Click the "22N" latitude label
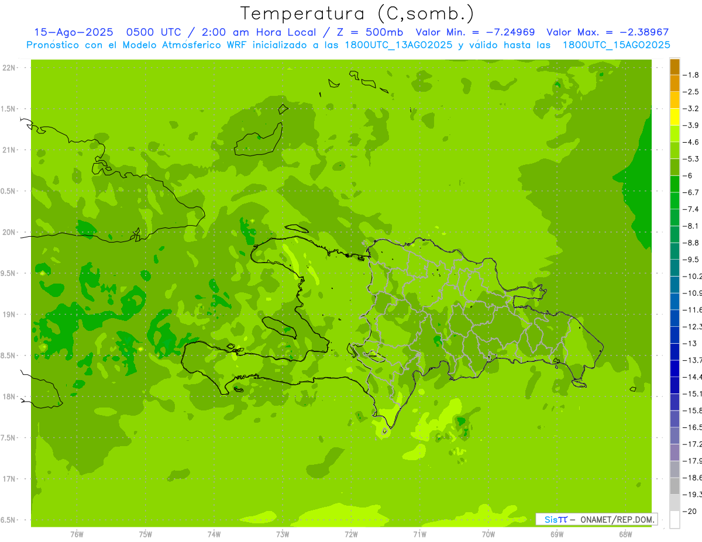 10,68
